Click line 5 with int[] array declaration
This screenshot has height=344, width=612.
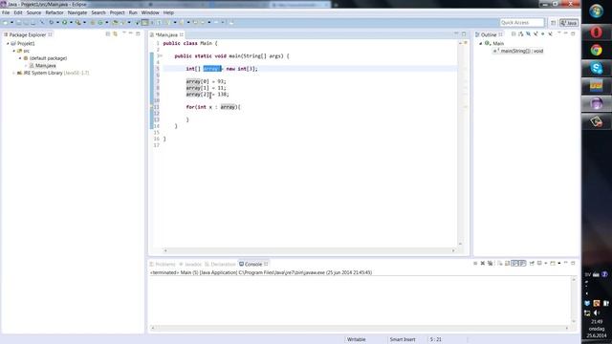(222, 69)
